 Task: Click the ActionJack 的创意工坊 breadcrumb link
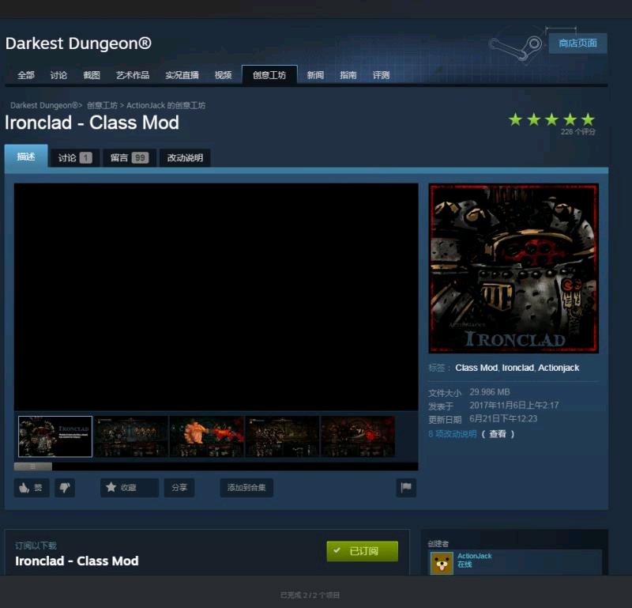click(x=166, y=105)
